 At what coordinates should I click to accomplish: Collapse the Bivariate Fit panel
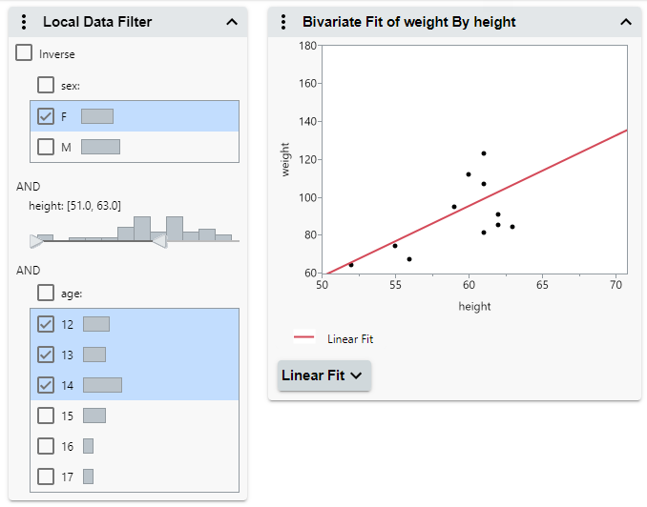626,22
